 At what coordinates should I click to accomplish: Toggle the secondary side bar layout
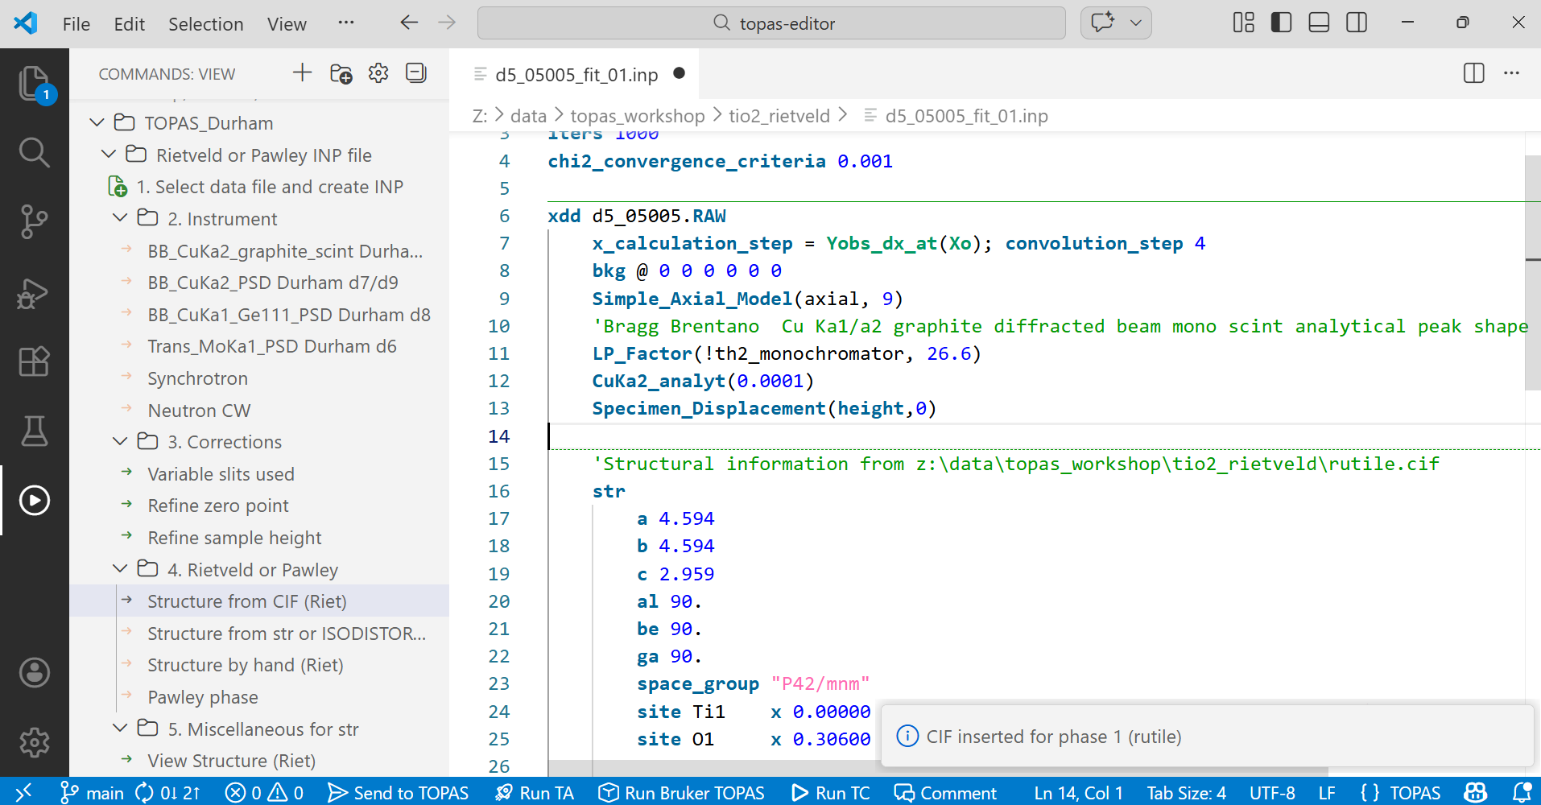click(1357, 23)
